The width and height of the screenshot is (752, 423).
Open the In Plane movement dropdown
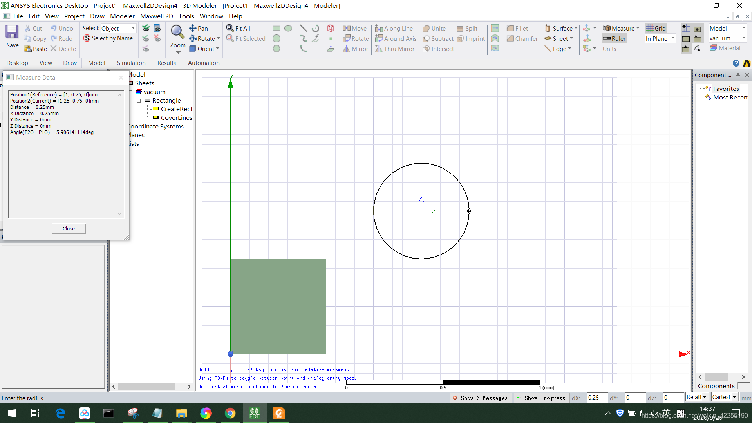672,38
